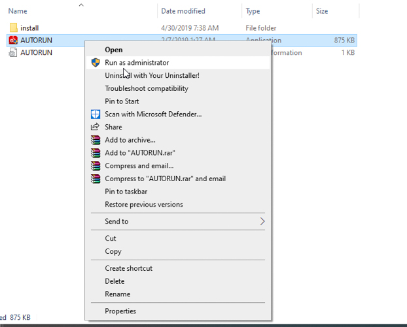Viewport: 407px width, 327px height.
Task: Click the Microsoft Defender shield icon
Action: point(96,114)
